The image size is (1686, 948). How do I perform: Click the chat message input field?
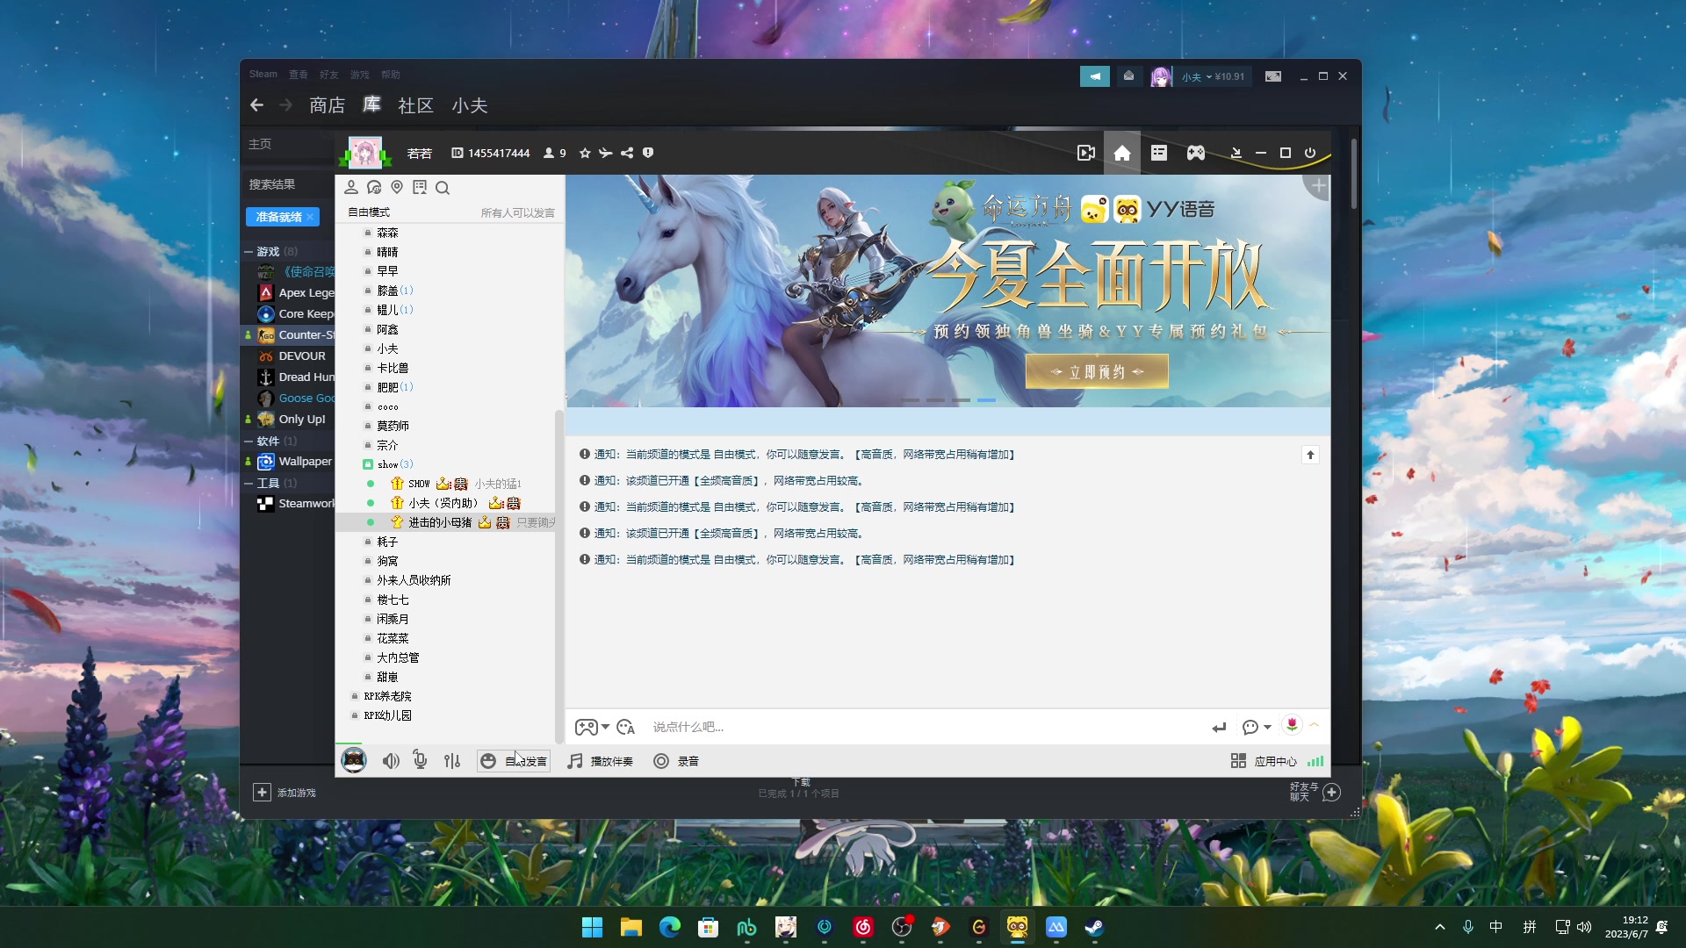point(922,727)
